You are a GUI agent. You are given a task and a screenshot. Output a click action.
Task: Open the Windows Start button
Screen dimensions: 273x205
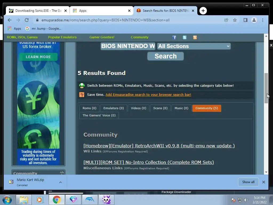tap(7, 200)
